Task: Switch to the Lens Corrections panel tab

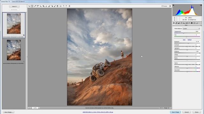Action: pyautogui.click(x=186, y=23)
